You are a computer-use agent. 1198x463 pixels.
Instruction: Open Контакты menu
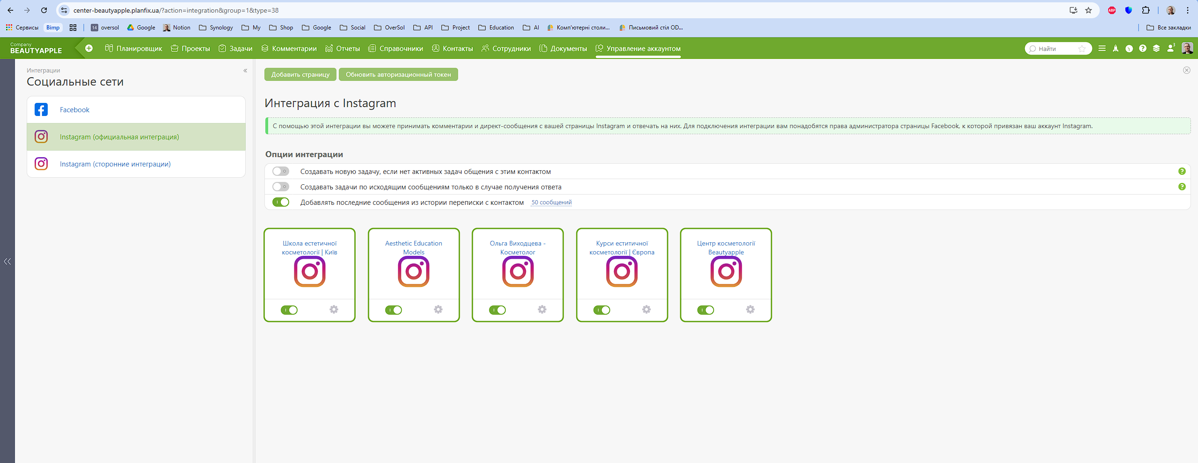click(x=453, y=49)
